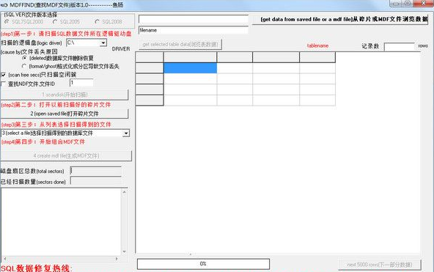Click the next 5000 rows button

[380, 265]
